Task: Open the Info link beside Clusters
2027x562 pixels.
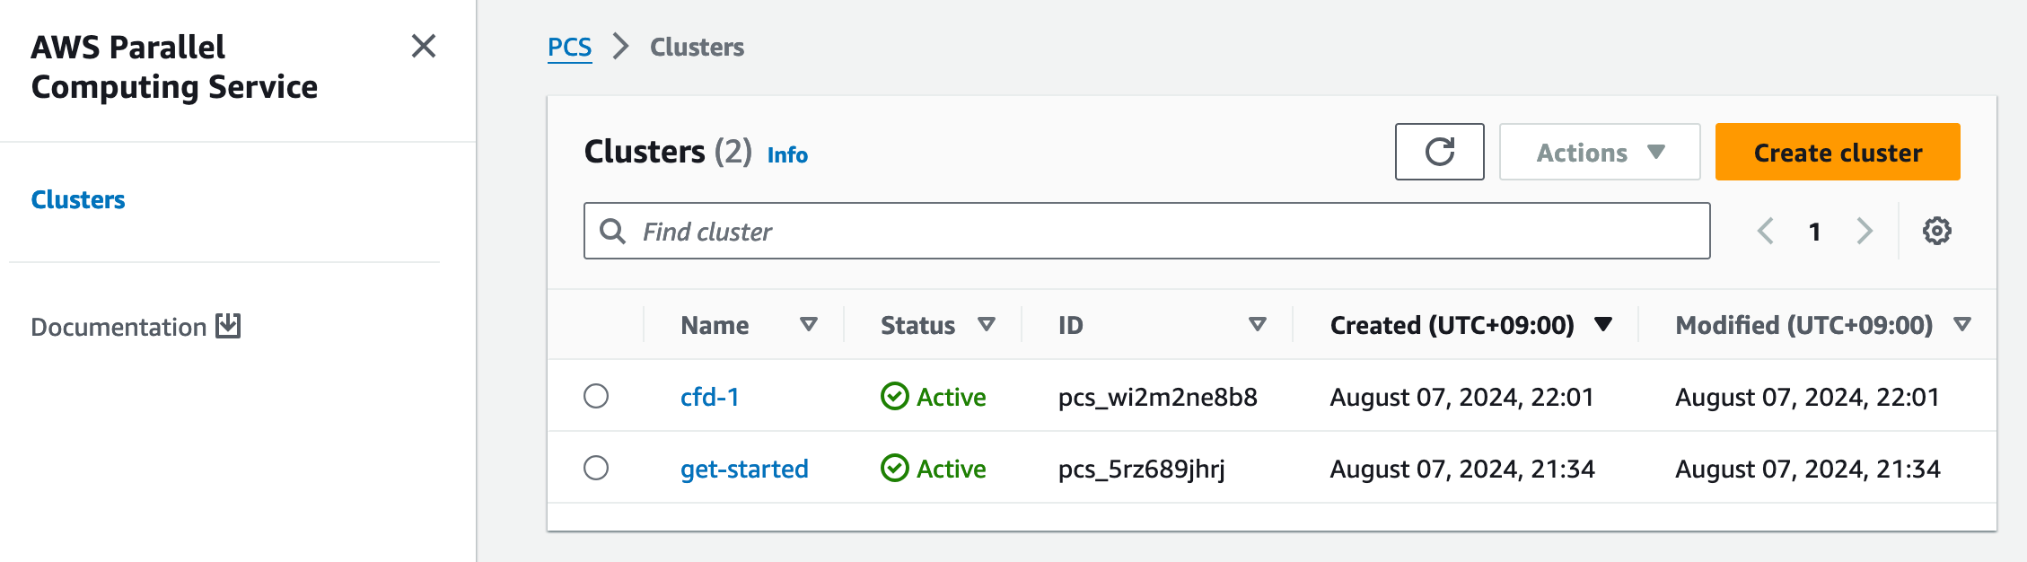Action: pos(787,155)
